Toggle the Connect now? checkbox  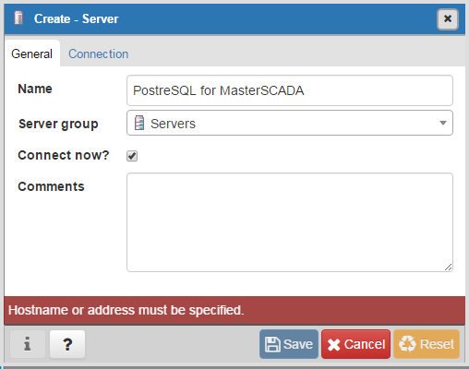[x=132, y=156]
